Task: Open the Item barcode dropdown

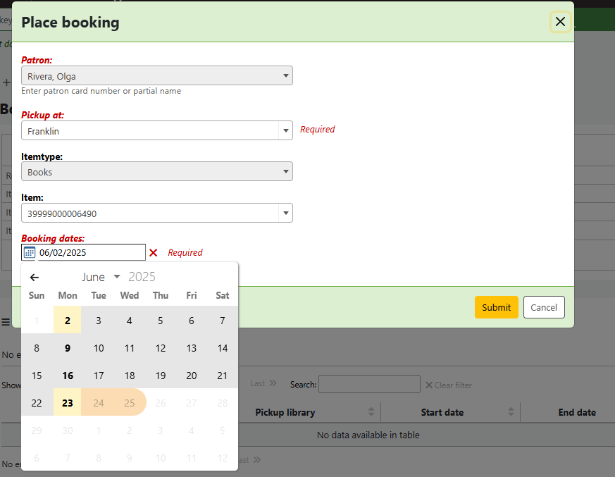Action: point(156,213)
